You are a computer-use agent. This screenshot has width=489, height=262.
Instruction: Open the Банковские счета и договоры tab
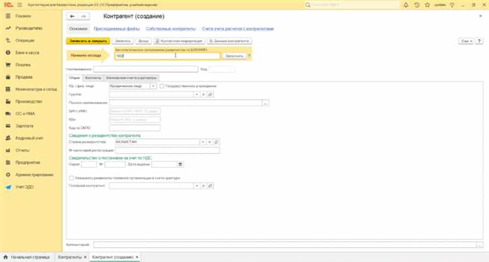138,78
